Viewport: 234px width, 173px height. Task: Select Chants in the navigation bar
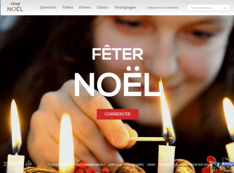point(102,7)
